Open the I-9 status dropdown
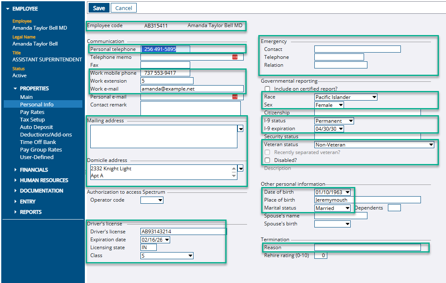This screenshot has width=446, height=283. click(351, 121)
